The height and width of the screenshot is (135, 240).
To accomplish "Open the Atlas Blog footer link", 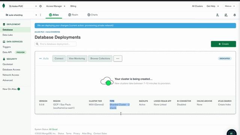I will [x=87, y=133].
